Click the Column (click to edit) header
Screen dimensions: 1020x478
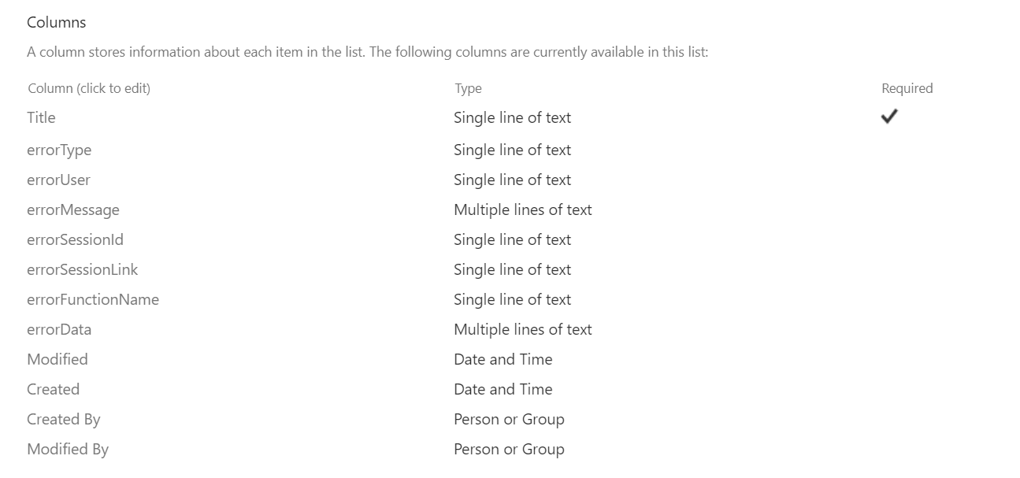89,88
